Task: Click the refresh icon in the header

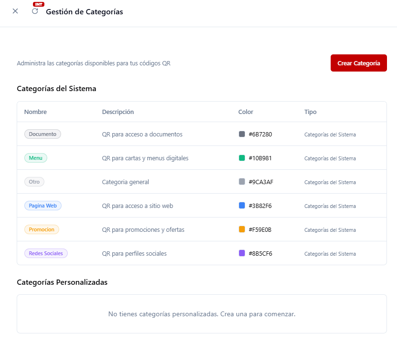Action: [x=35, y=11]
